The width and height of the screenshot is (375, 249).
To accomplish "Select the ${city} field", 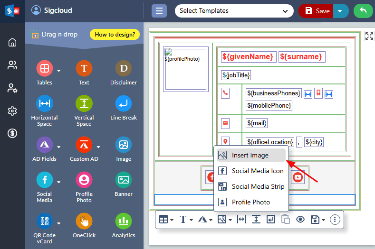I will click(314, 142).
